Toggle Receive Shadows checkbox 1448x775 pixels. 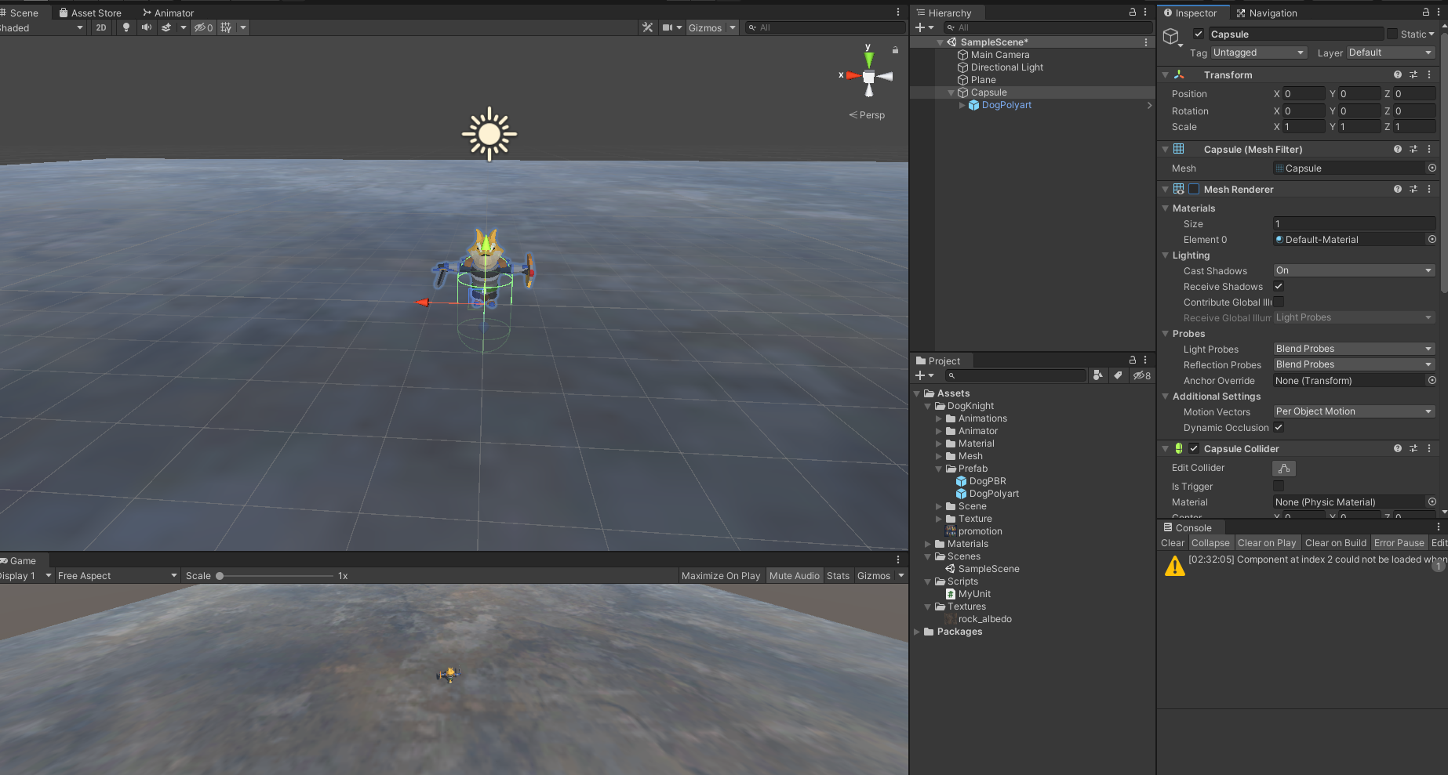1279,286
